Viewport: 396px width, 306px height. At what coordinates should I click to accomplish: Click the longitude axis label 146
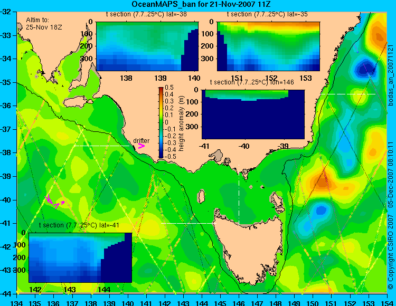point(239,303)
